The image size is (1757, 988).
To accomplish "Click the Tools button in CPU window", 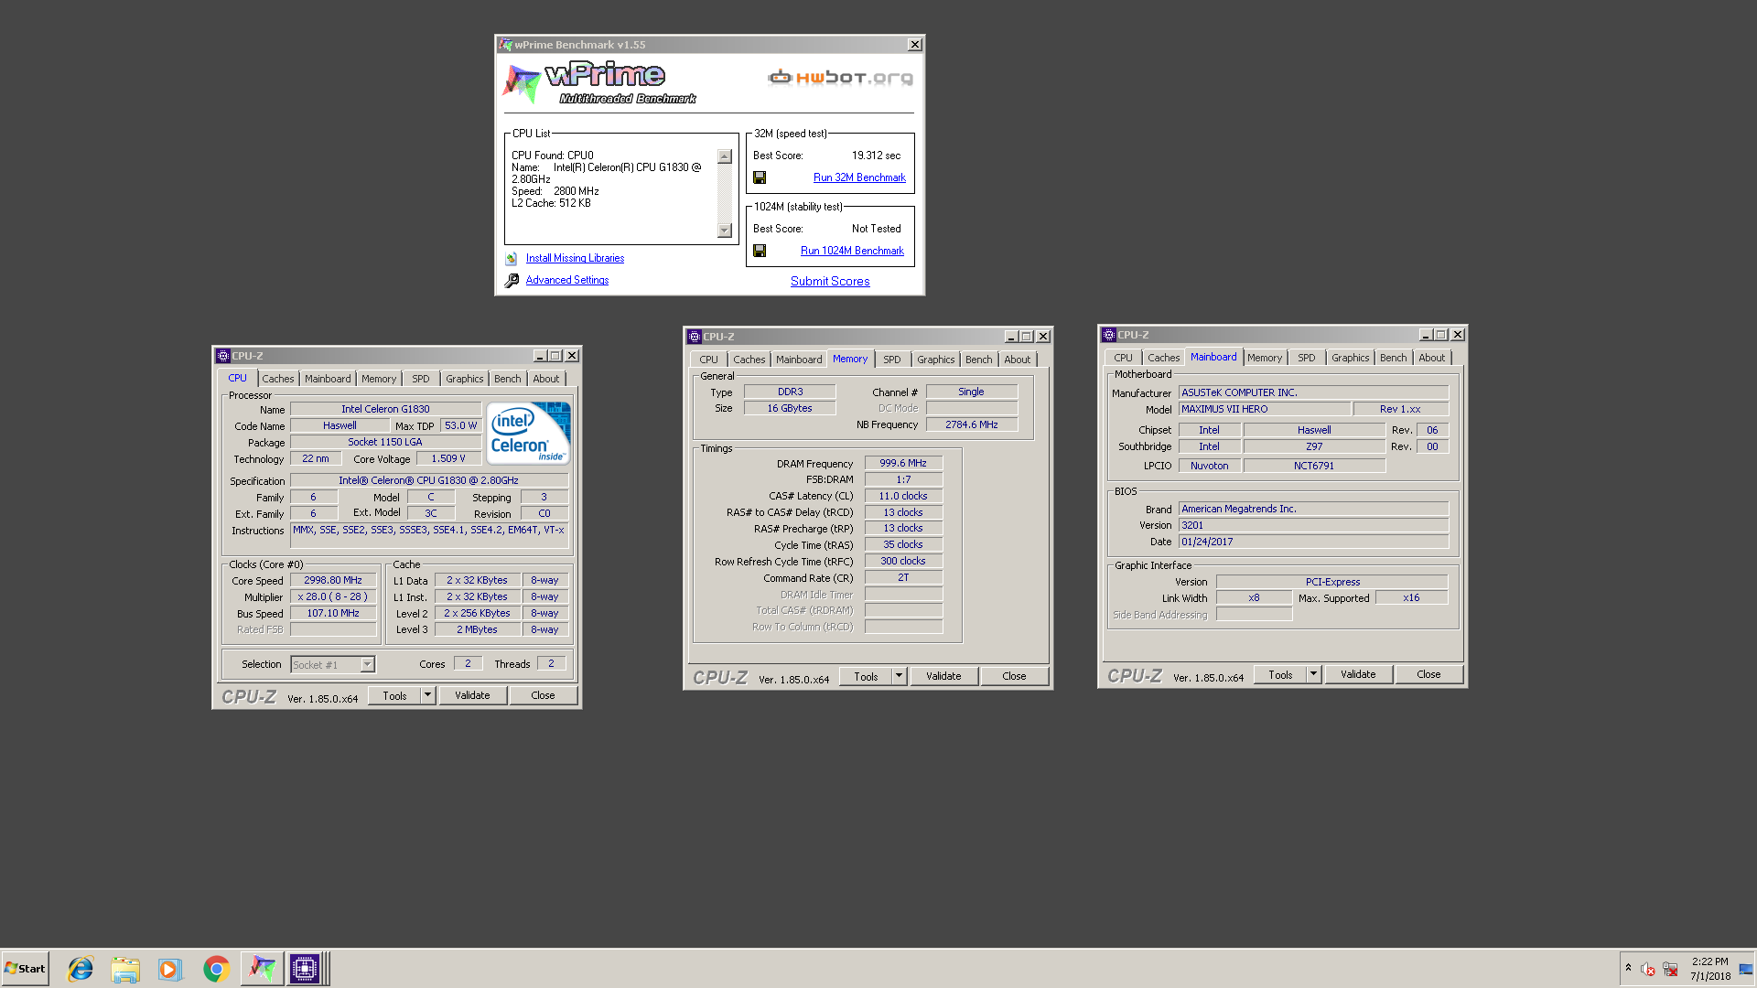I will click(x=394, y=695).
